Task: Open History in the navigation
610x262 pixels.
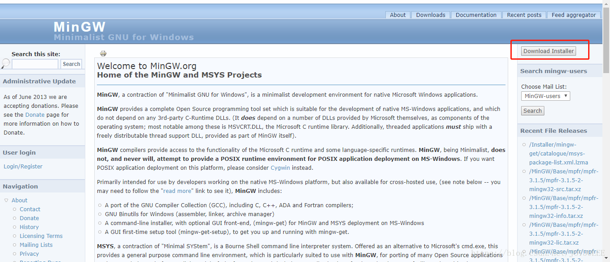Action: coord(29,227)
